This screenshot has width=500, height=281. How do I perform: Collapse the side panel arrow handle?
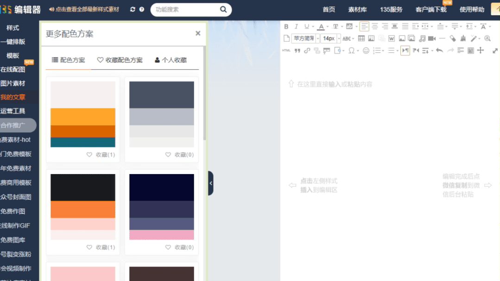point(211,183)
